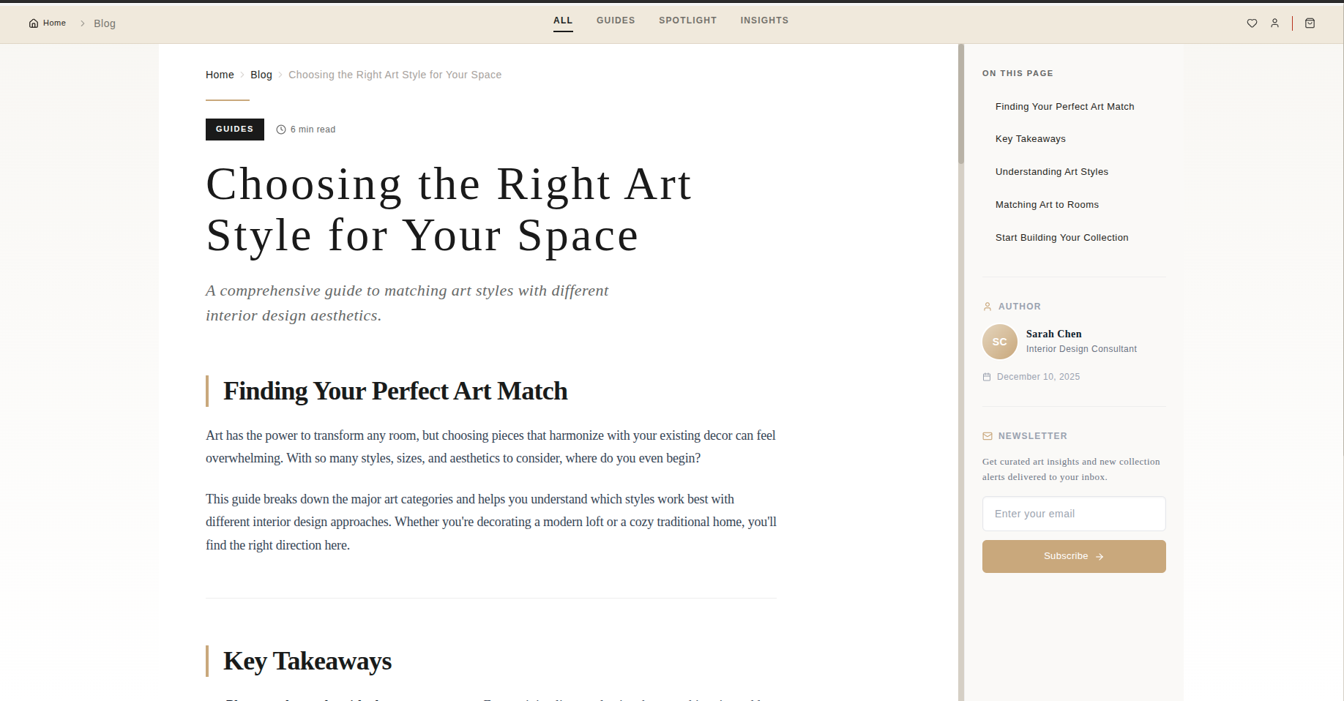This screenshot has width=1344, height=701.
Task: Open the Home breadcrumb link
Action: click(x=220, y=74)
